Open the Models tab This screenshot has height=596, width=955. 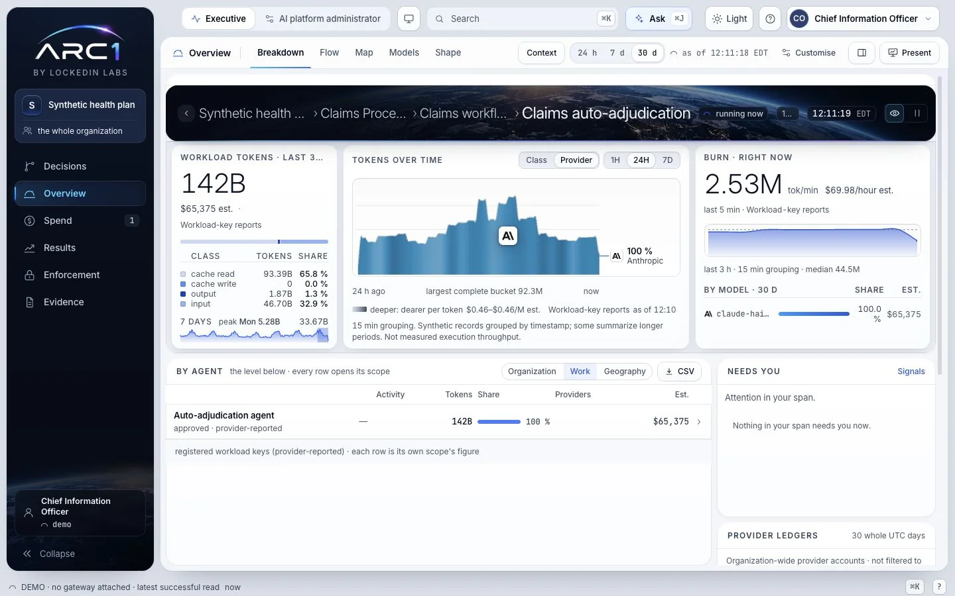point(404,53)
